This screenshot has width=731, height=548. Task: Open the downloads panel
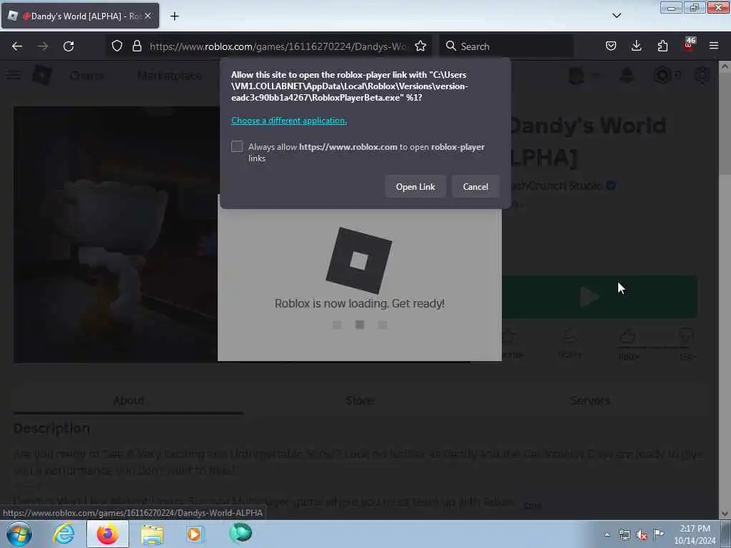coord(636,46)
